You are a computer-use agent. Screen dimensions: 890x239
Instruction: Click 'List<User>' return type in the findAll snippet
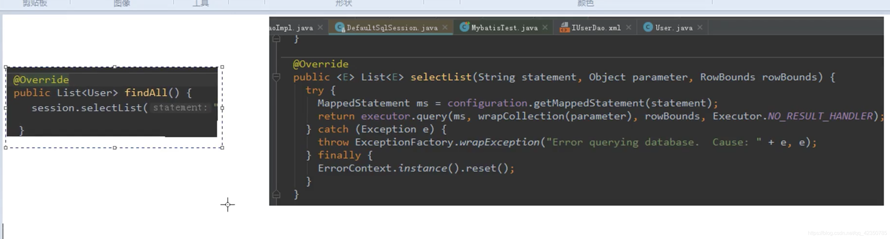(87, 93)
